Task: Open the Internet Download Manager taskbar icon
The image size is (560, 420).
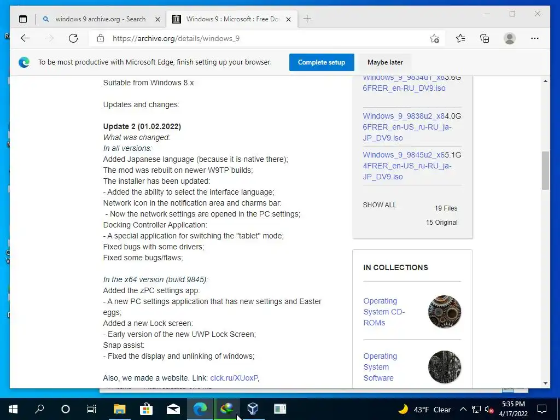Action: (x=227, y=409)
